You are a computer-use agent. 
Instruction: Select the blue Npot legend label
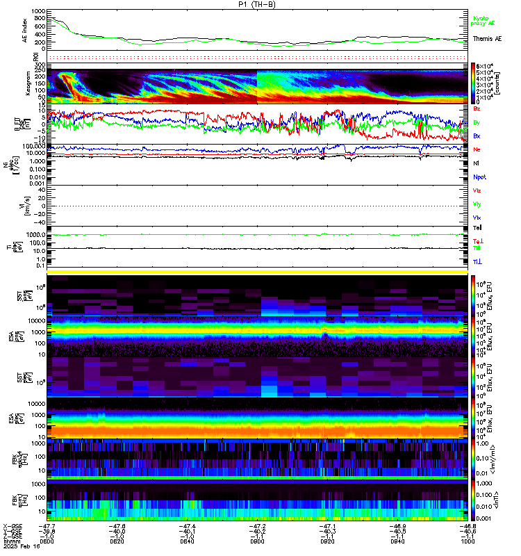coord(479,177)
